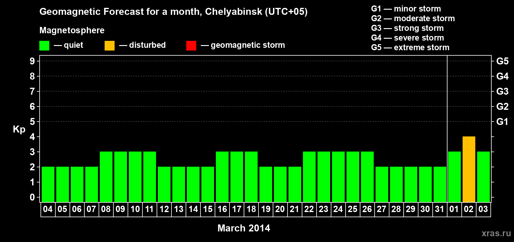
Task: Click the chart title mentioning Chelyabinsk
Action: [174, 12]
